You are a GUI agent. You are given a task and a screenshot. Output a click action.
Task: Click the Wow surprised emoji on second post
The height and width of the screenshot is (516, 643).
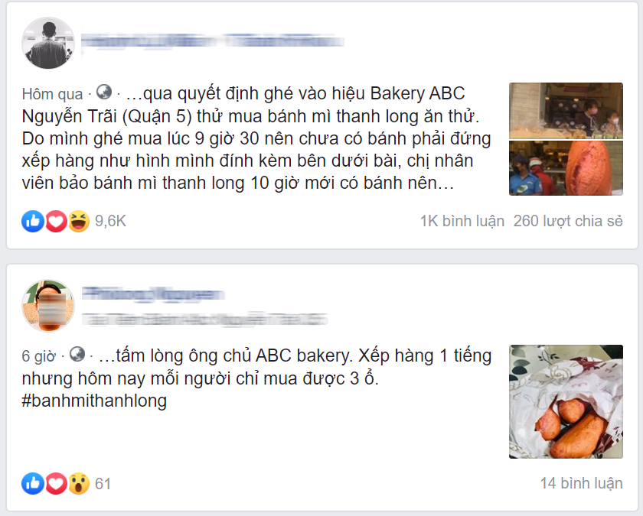pos(79,484)
